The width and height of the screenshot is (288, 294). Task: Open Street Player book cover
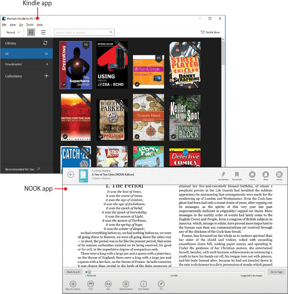185,65
